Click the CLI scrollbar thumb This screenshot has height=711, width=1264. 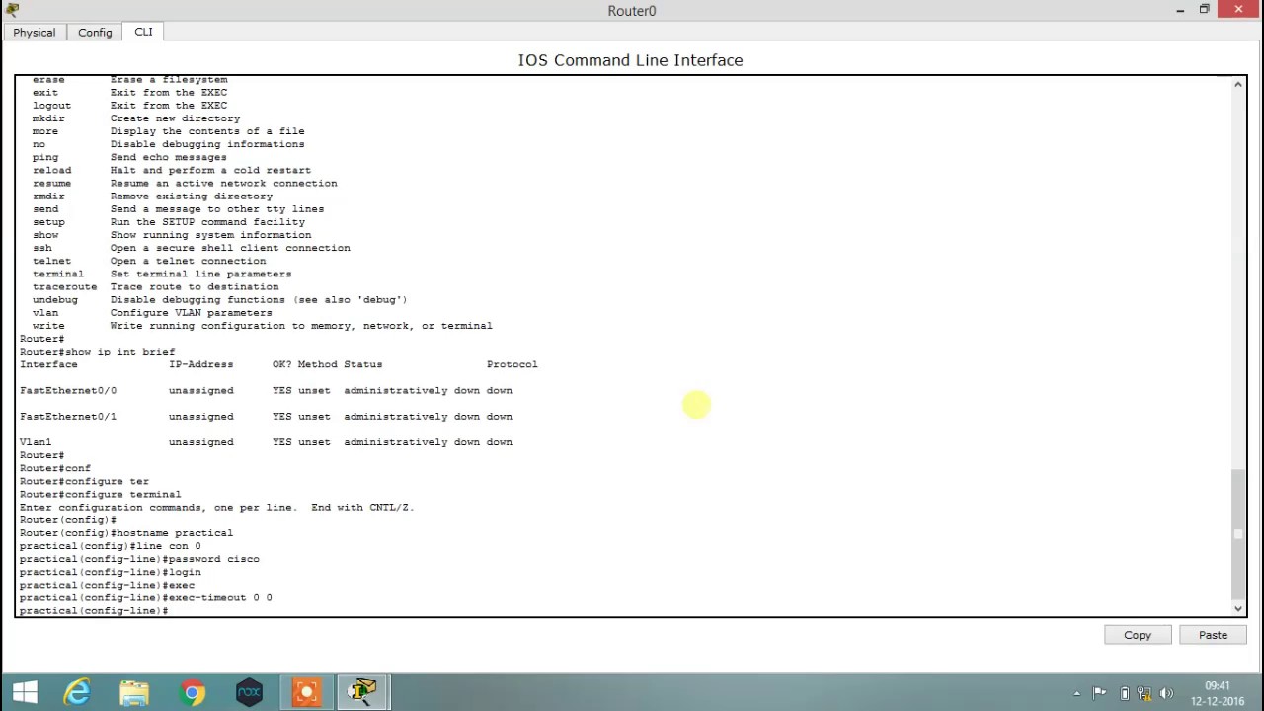(1238, 533)
